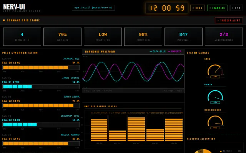Click the 87.8% sync value
The height and width of the screenshot is (153, 246).
pyautogui.click(x=76, y=139)
